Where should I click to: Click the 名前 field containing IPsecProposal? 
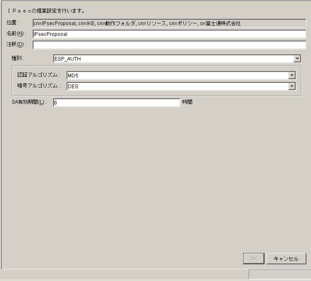click(x=169, y=34)
